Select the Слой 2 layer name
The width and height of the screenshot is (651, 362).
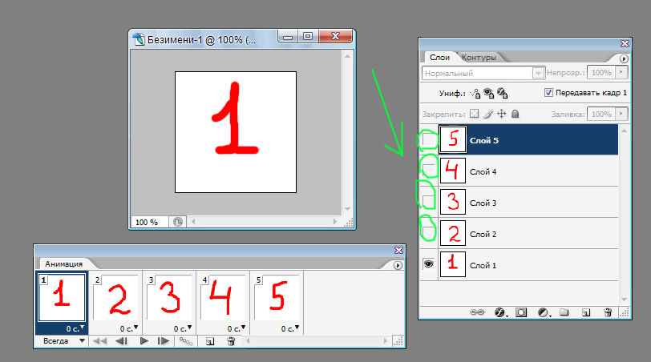pos(483,235)
